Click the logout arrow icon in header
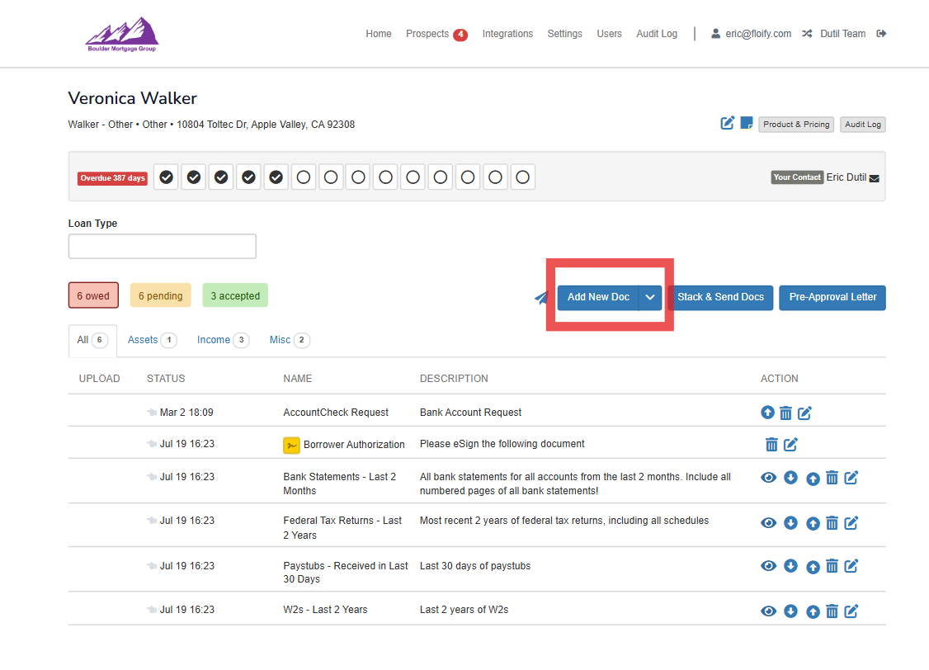 point(881,34)
